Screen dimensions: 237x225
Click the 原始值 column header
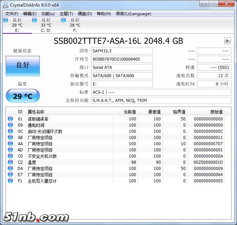point(216,112)
